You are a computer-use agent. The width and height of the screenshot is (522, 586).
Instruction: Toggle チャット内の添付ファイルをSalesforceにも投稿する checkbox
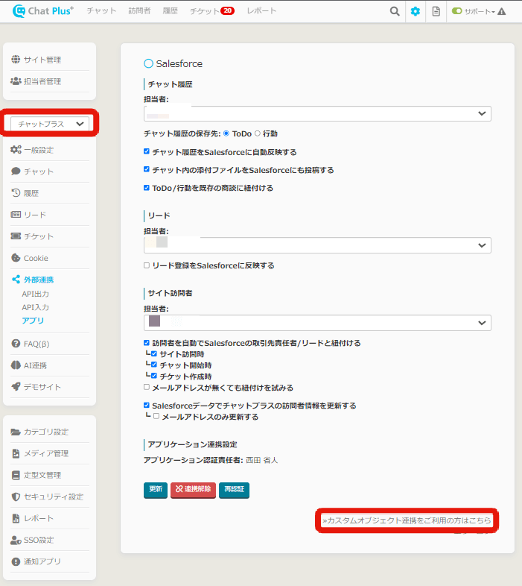coord(147,169)
